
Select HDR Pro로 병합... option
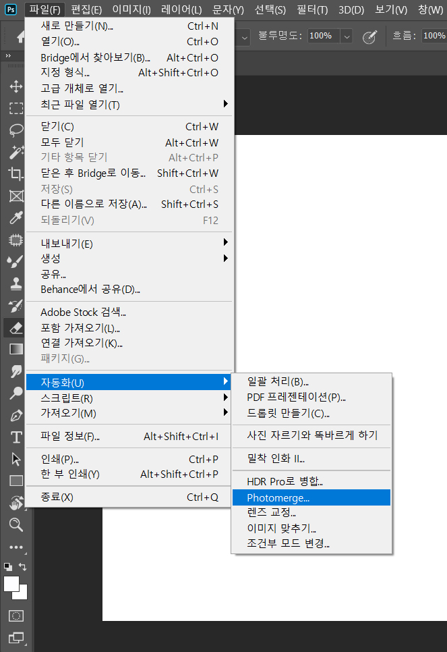point(311,481)
